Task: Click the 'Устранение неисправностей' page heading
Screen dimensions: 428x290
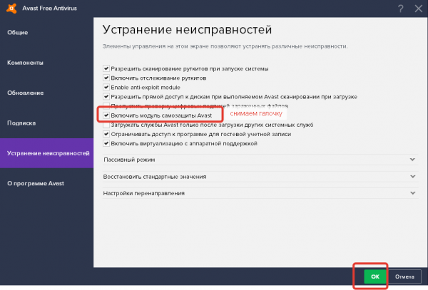Action: (x=187, y=29)
